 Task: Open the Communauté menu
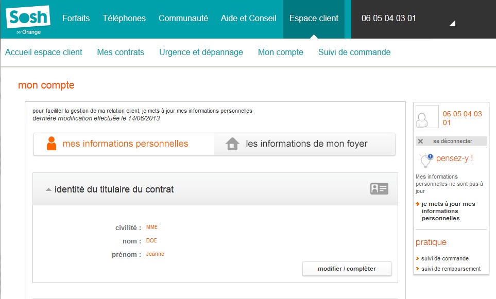(x=183, y=18)
